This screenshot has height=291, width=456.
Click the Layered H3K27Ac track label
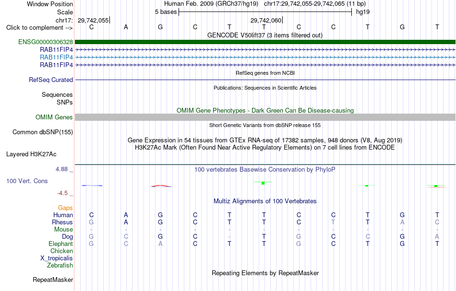click(31, 154)
